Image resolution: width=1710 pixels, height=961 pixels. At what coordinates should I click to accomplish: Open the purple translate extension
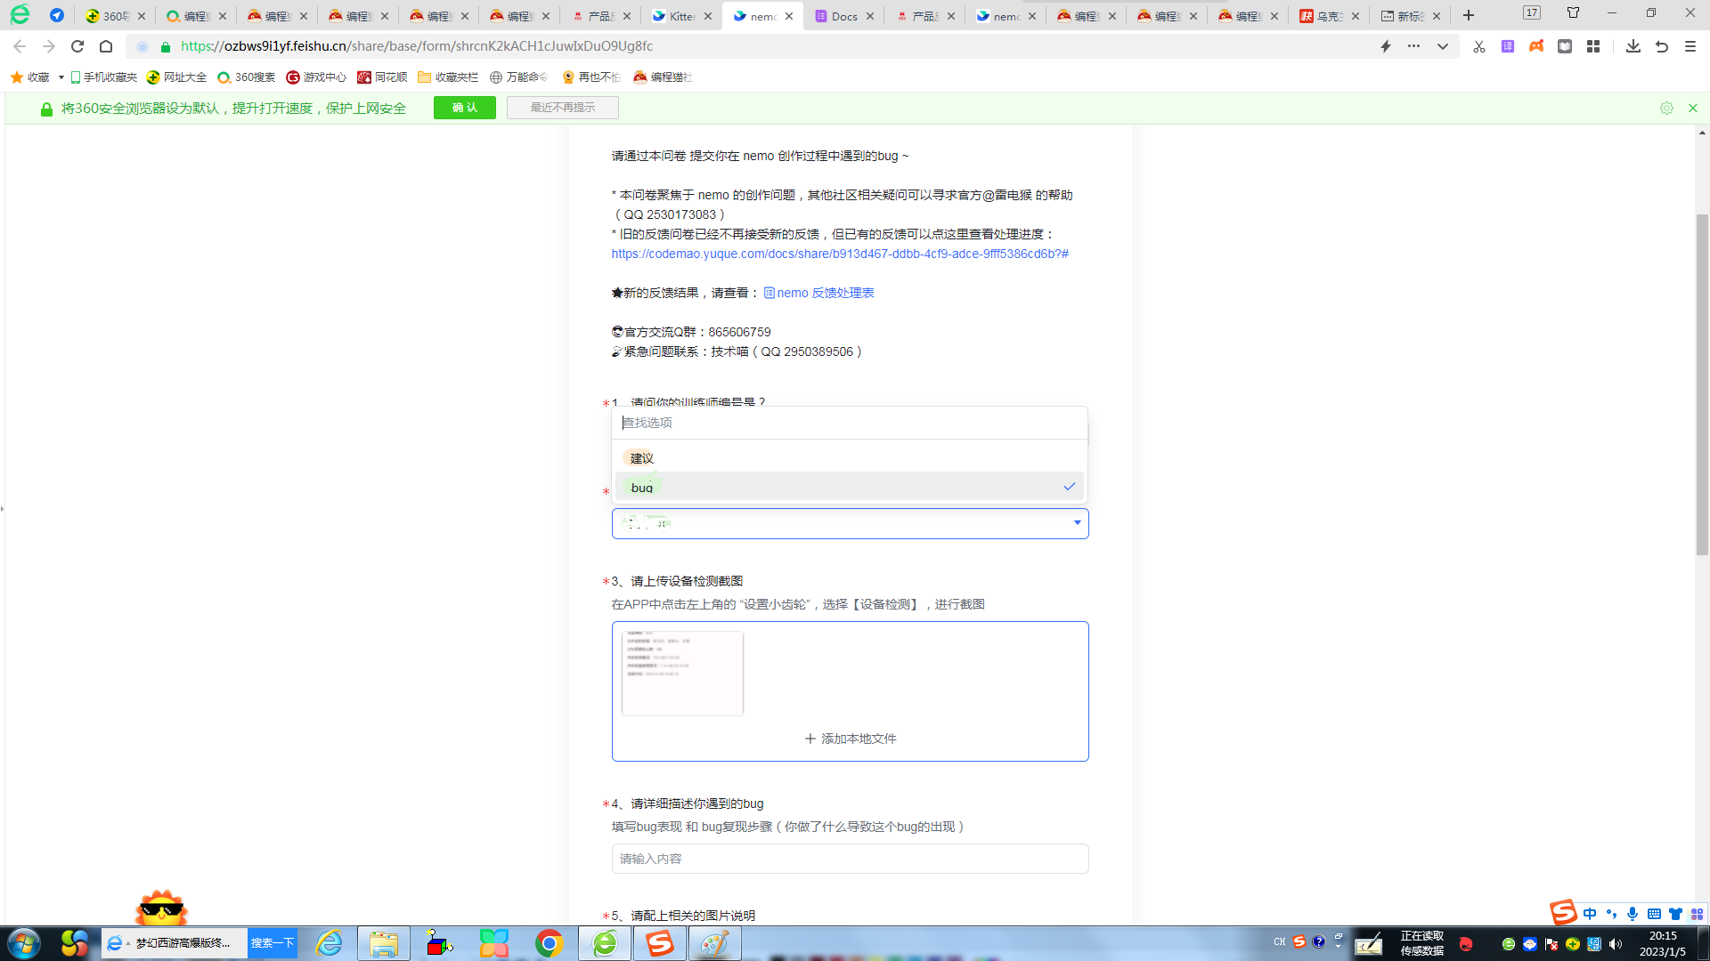(x=1508, y=46)
